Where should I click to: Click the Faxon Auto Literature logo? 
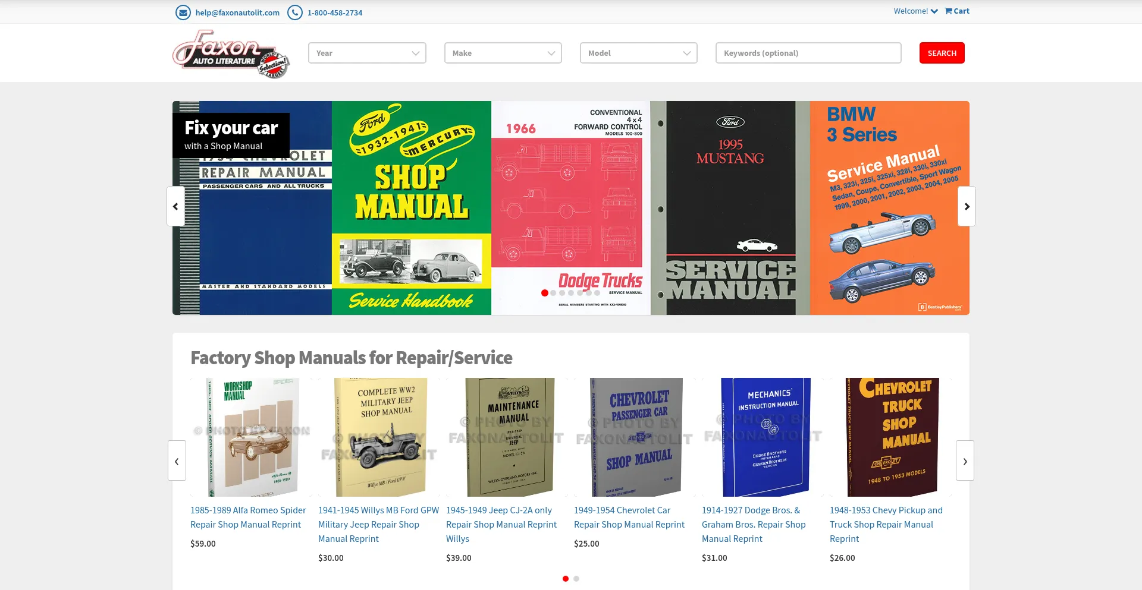click(231, 54)
